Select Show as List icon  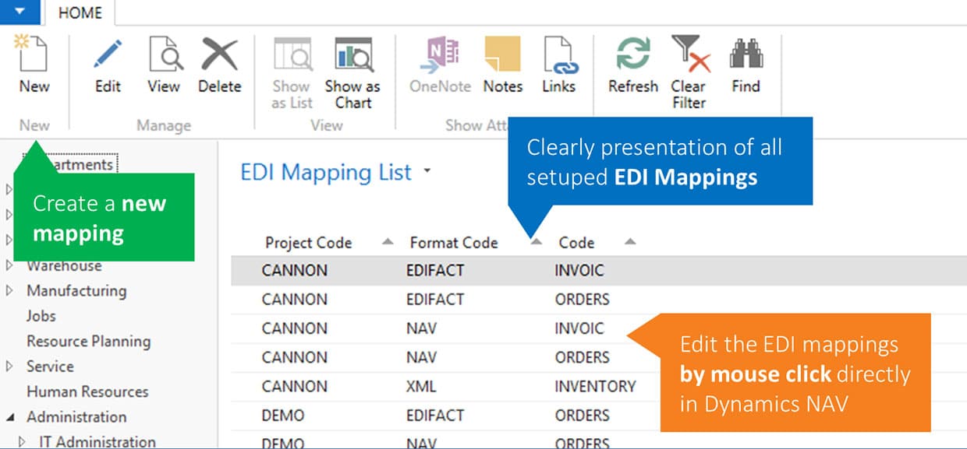(292, 53)
